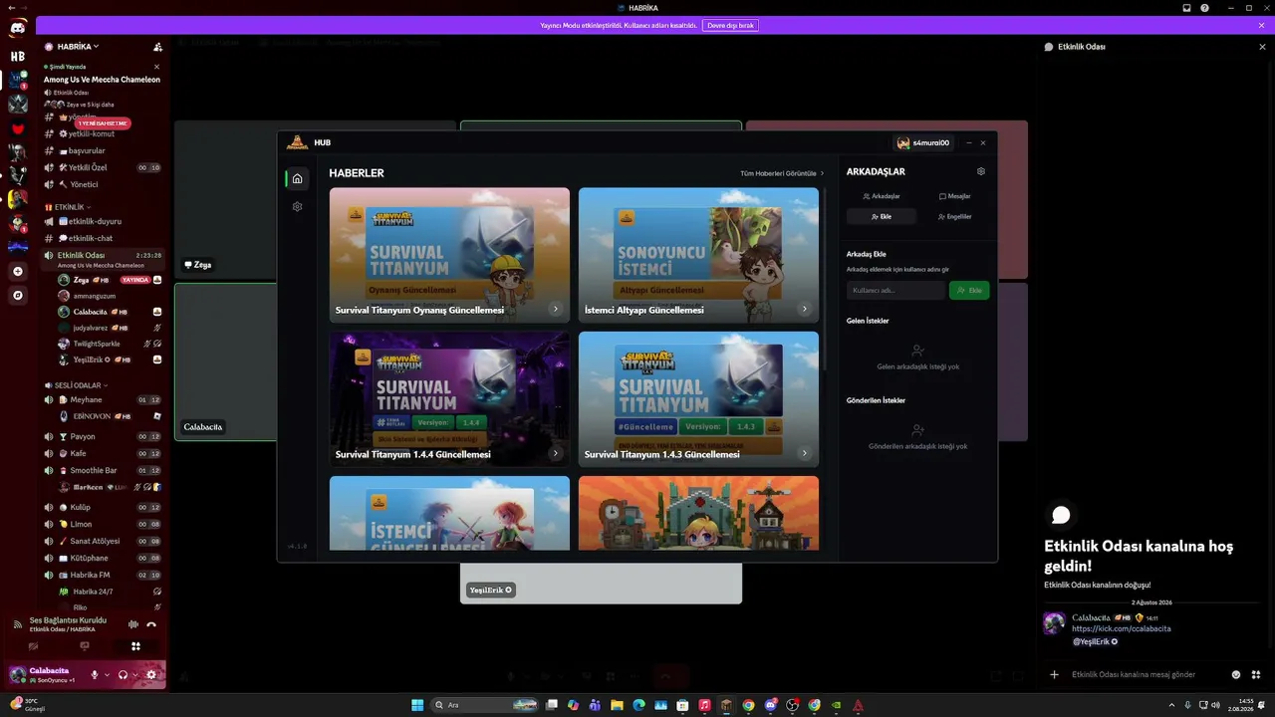Image resolution: width=1275 pixels, height=717 pixels.
Task: Click the Ses Bağlantısı Kuruldu status
Action: pyautogui.click(x=68, y=620)
